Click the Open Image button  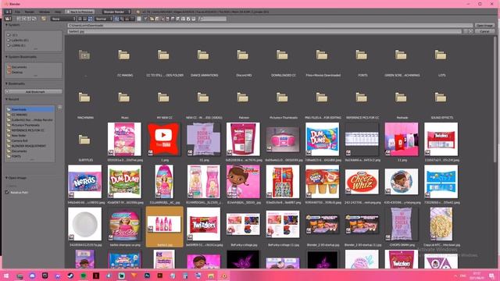tap(484, 25)
